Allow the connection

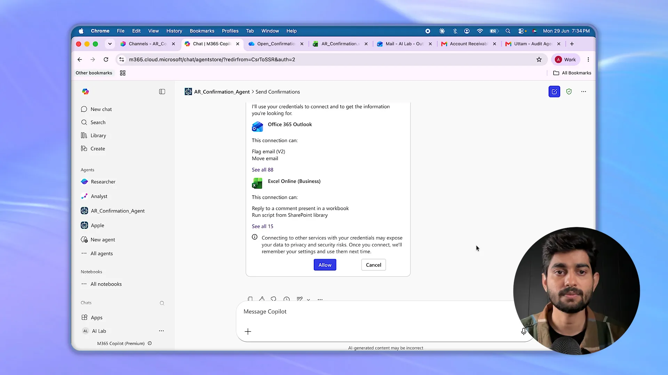tap(325, 265)
